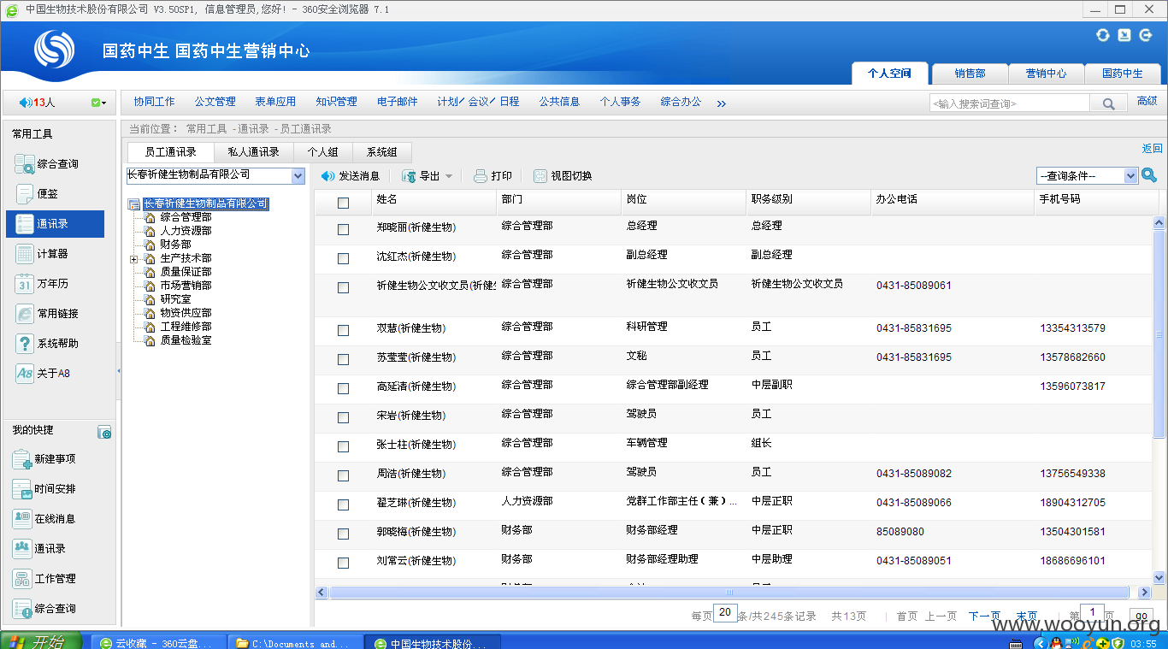
Task: Switch to the 个人组 tab
Action: coord(322,152)
